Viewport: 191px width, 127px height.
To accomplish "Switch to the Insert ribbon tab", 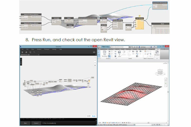I will pos(123,49).
